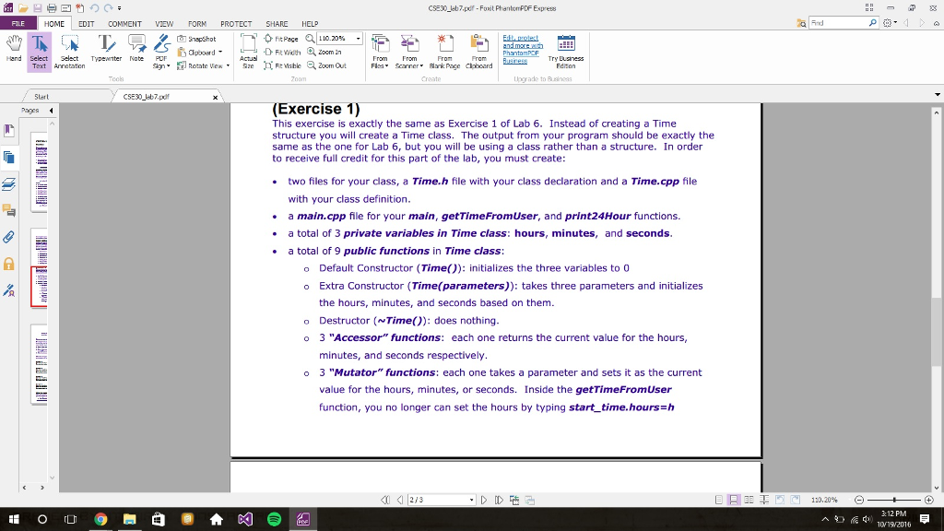944x531 pixels.
Task: Create PDF From Blank Page
Action: [444, 52]
